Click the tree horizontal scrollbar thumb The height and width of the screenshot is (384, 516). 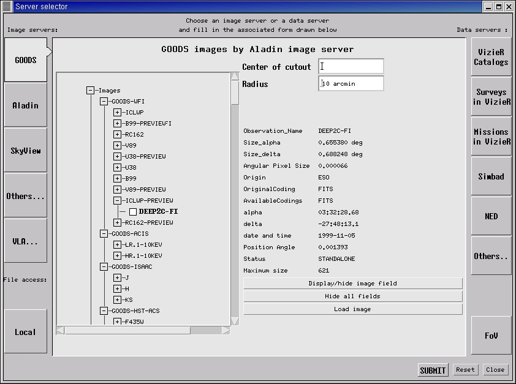pyautogui.click(x=127, y=330)
